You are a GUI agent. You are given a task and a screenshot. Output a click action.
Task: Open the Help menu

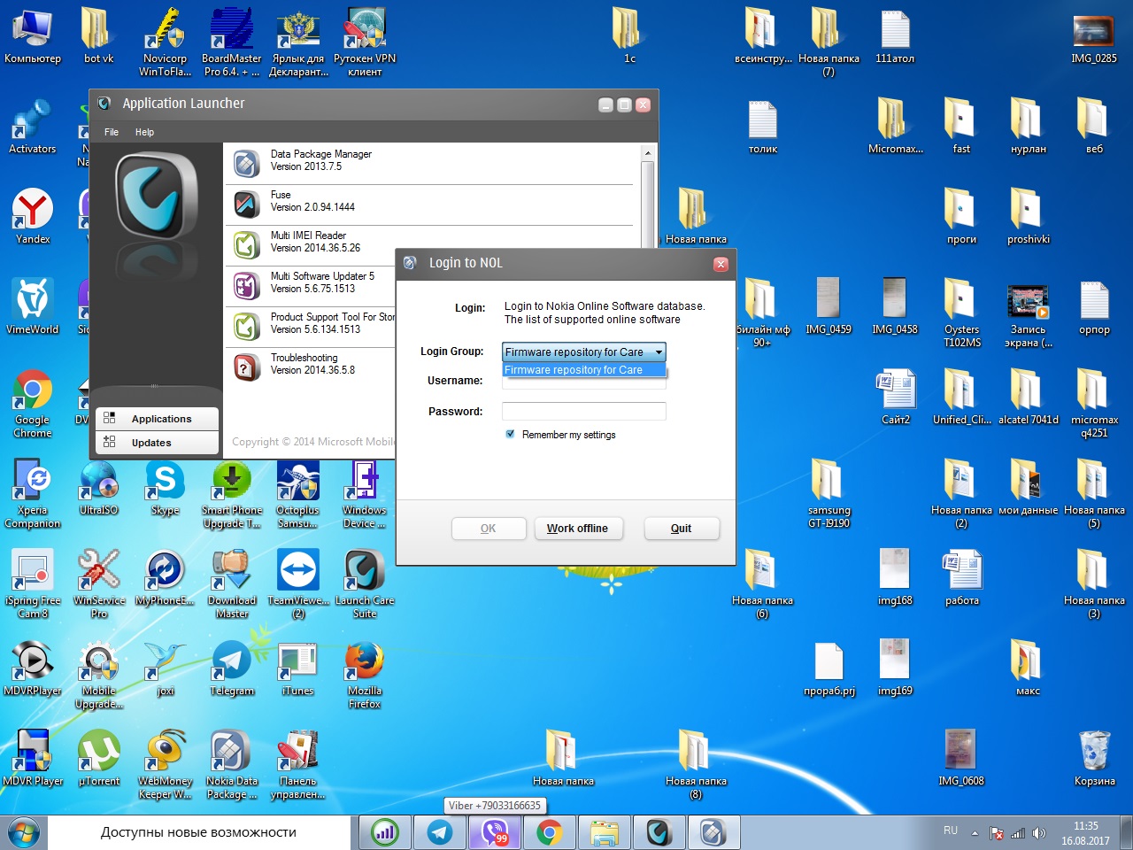[144, 132]
